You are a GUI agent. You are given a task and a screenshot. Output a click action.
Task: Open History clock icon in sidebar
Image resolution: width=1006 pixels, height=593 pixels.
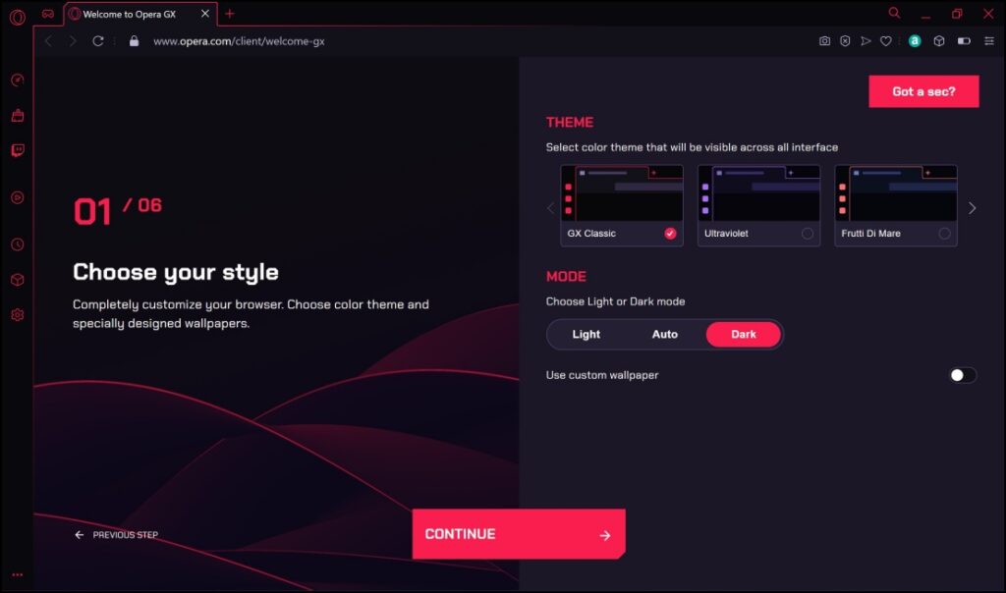(x=18, y=244)
